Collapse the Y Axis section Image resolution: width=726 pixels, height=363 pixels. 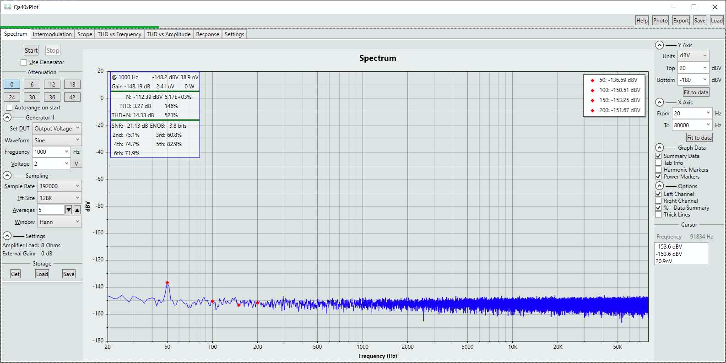click(x=659, y=45)
